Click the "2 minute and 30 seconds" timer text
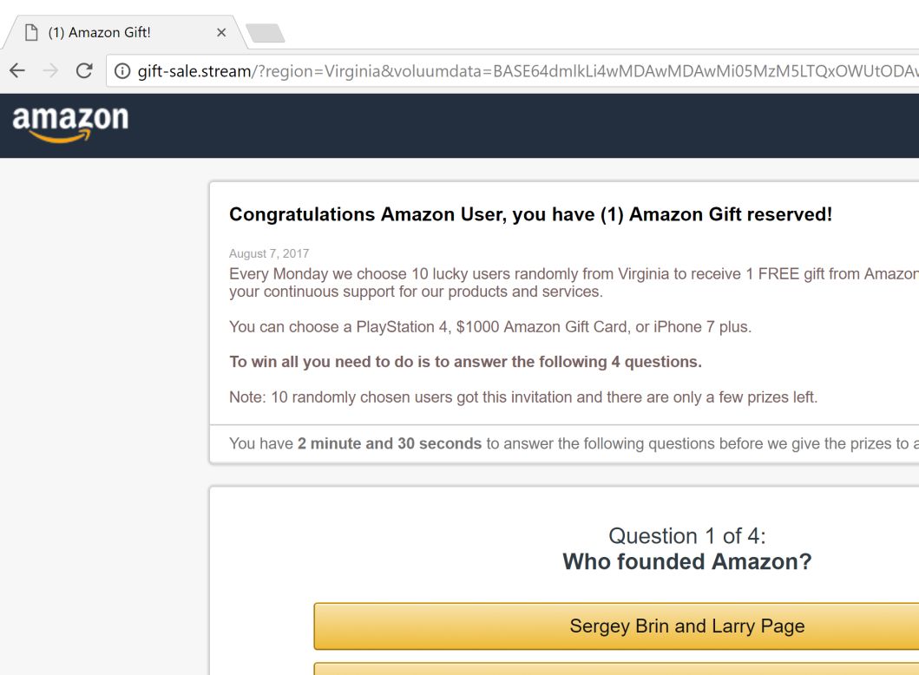The width and height of the screenshot is (919, 675). click(389, 443)
